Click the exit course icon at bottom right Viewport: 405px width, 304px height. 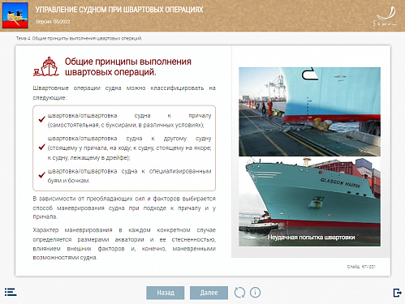pos(397,293)
